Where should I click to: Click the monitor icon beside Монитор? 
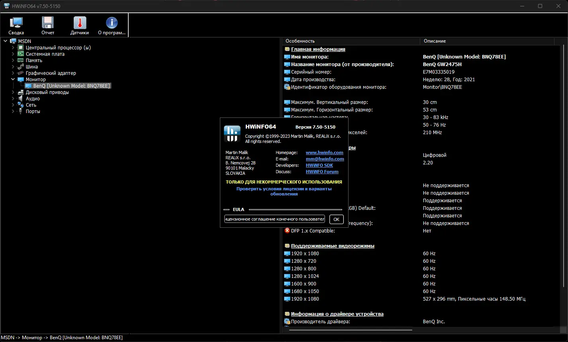pos(21,79)
